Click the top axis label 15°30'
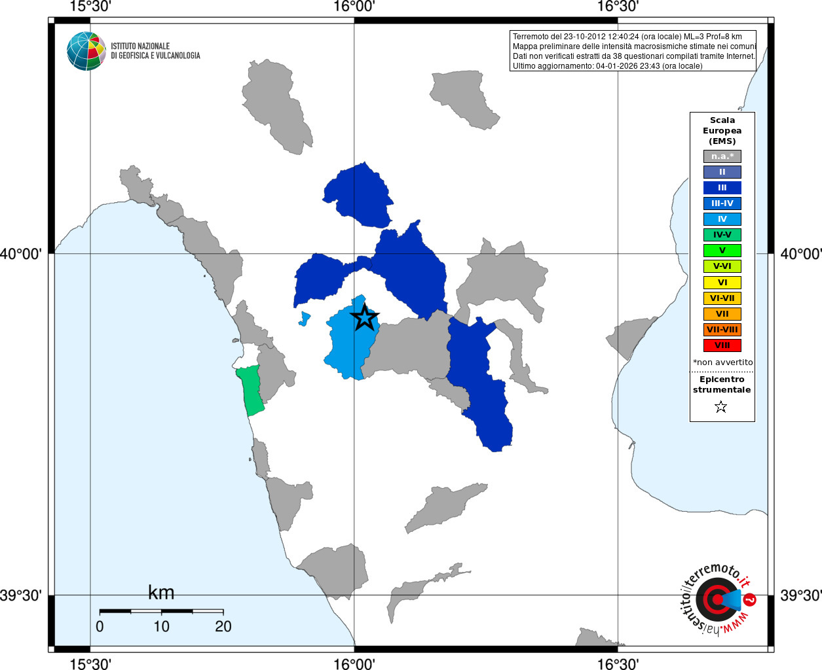 (90, 7)
